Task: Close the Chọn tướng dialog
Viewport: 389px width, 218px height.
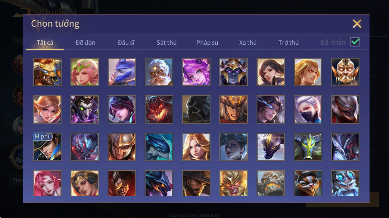Action: [357, 23]
